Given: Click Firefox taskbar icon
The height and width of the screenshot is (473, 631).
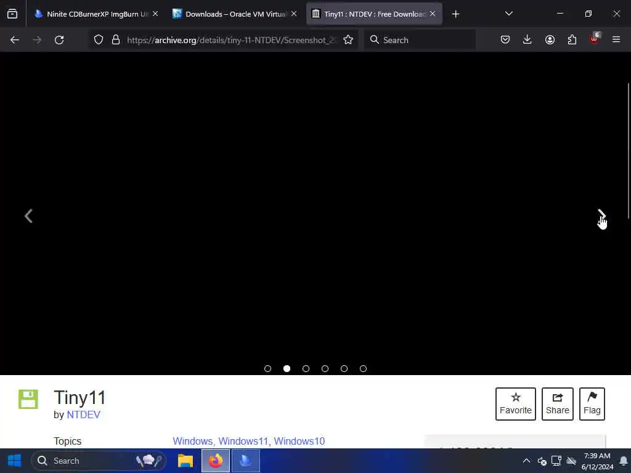Looking at the screenshot, I should 216,461.
